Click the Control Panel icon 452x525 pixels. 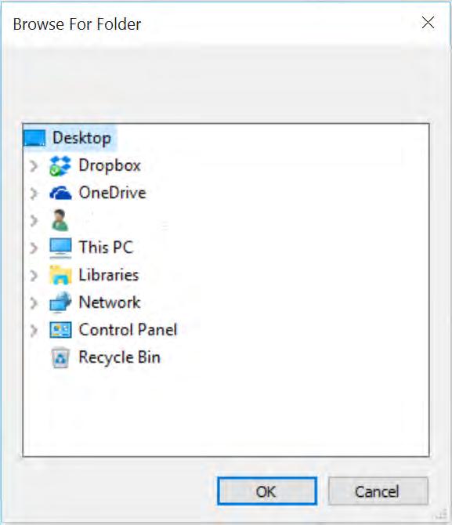tap(60, 330)
